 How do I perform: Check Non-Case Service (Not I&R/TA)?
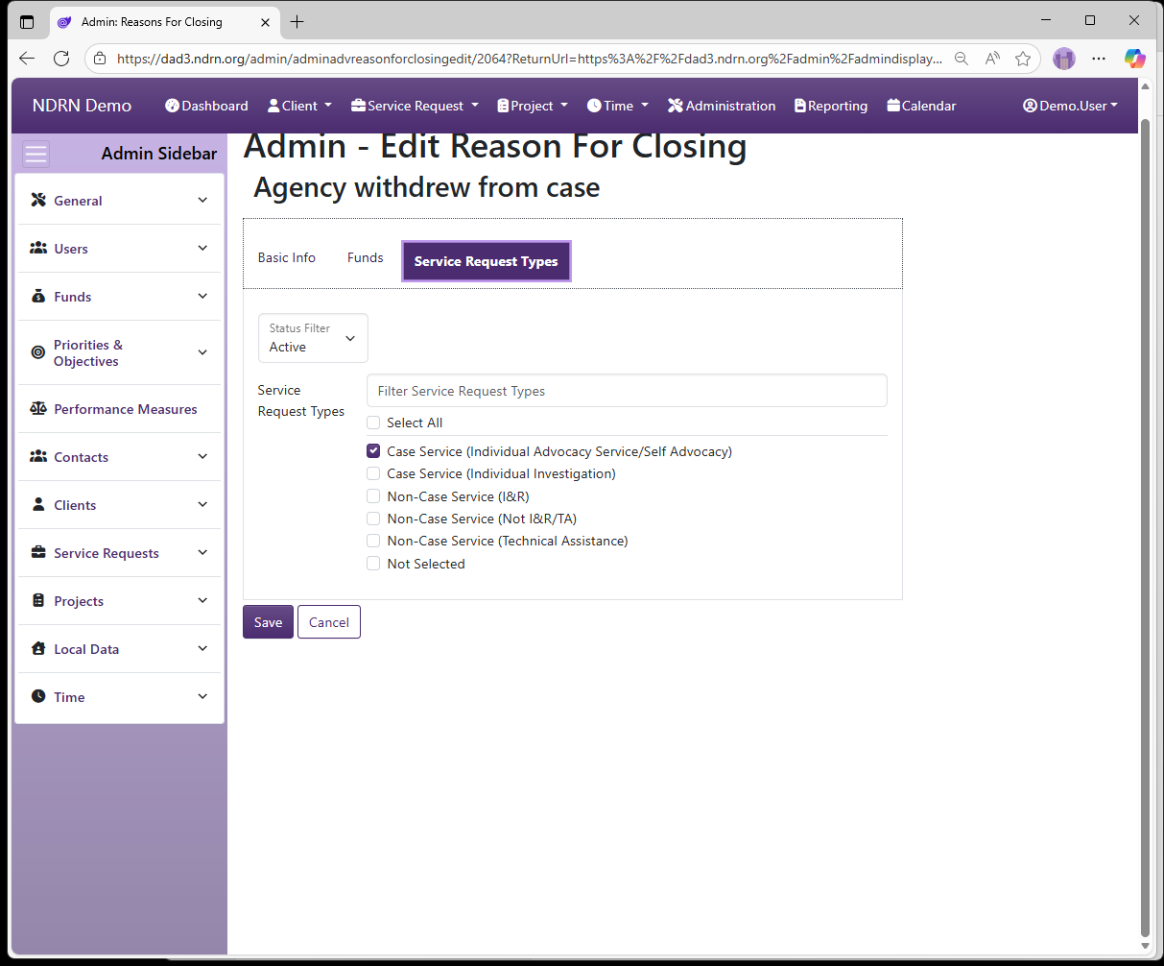[373, 519]
